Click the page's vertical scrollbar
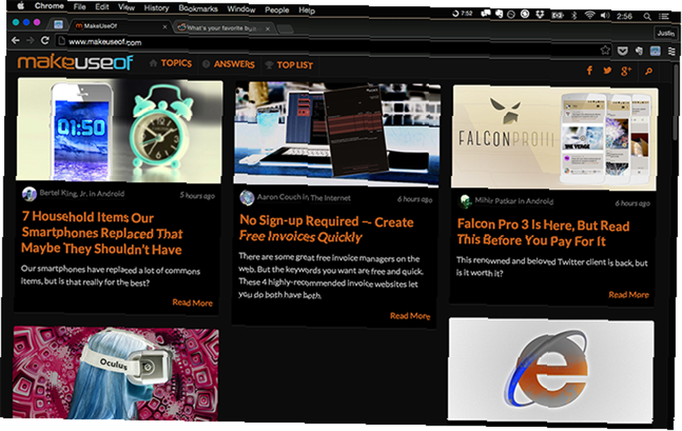This screenshot has height=431, width=682. (675, 103)
